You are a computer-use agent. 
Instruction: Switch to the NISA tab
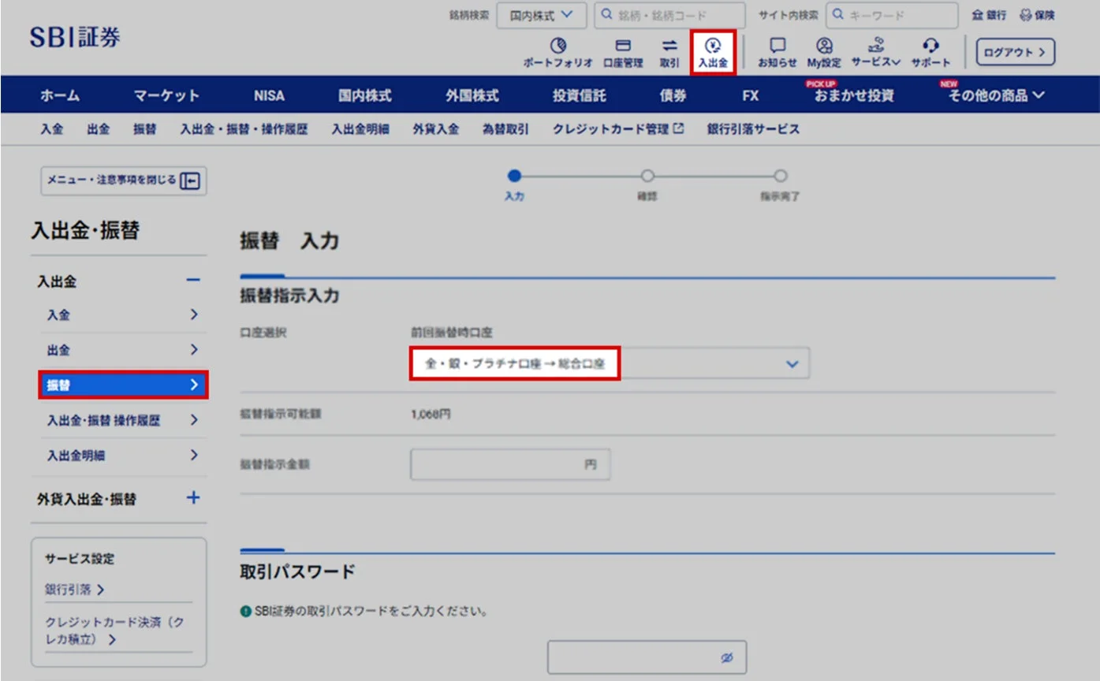tap(269, 95)
